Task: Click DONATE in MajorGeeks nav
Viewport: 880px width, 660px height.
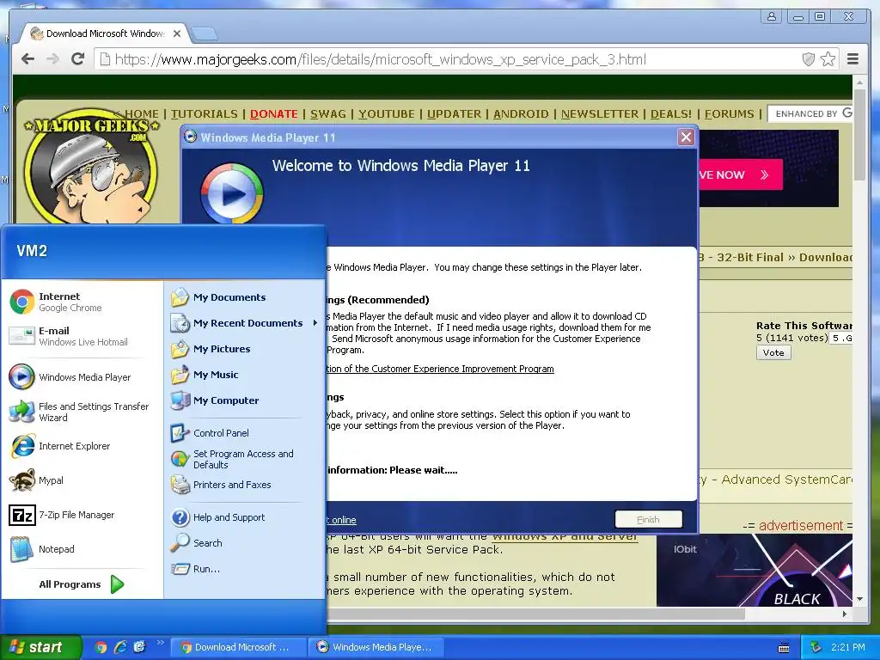Action: click(x=274, y=114)
